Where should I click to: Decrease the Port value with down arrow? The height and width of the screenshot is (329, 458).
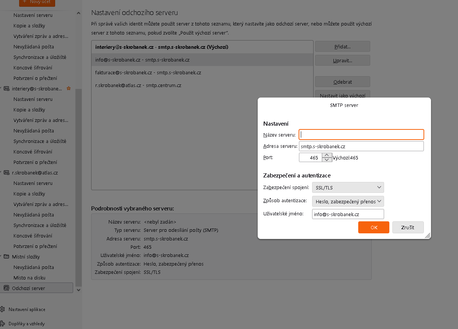[x=327, y=160]
